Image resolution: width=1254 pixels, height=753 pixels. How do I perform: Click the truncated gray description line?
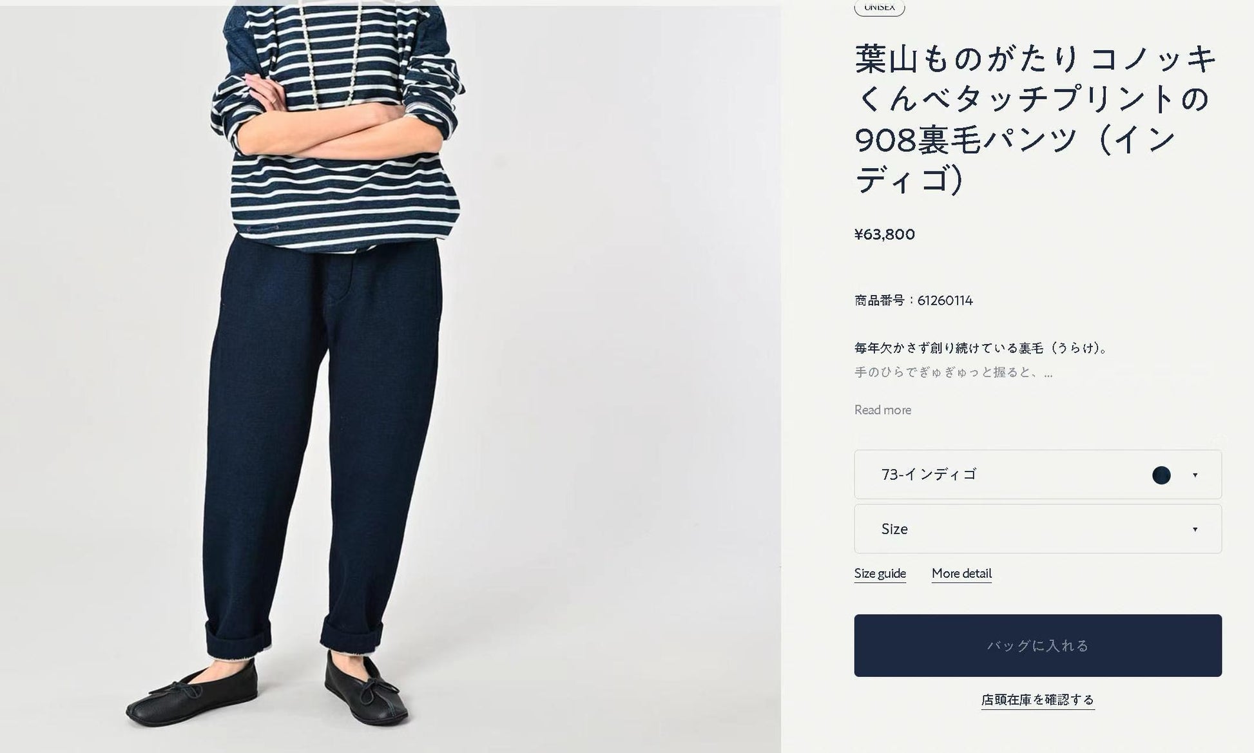[953, 372]
